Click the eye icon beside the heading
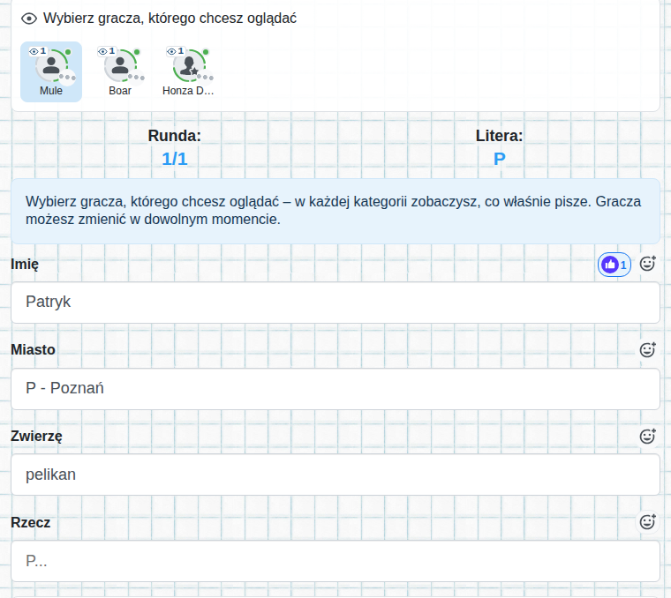Viewport: 671px width, 598px height. click(29, 19)
